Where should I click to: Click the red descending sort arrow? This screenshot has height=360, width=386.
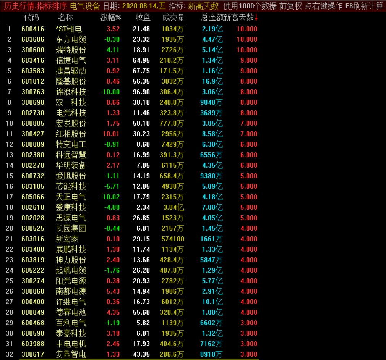click(x=256, y=18)
